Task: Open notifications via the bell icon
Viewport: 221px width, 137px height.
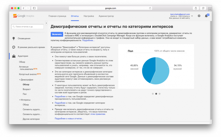Action: [206, 16]
